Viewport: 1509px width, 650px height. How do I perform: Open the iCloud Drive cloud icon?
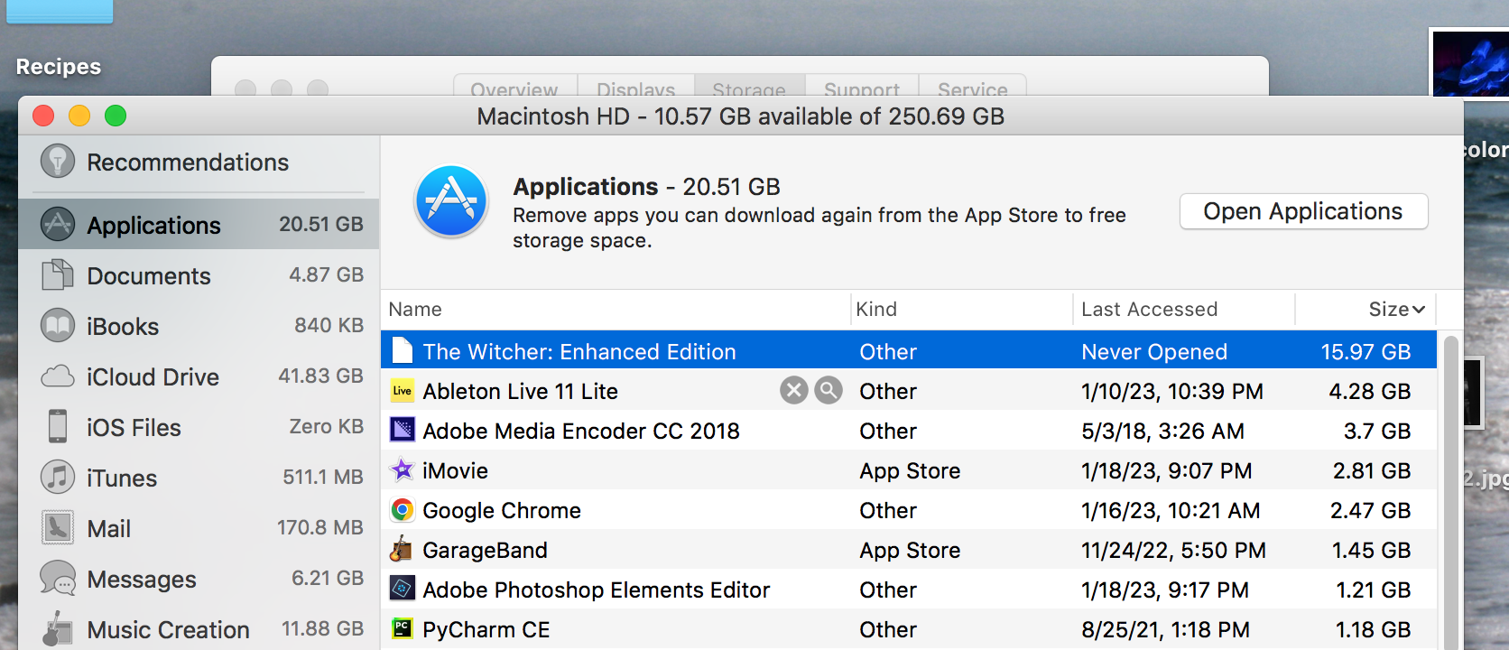[58, 376]
